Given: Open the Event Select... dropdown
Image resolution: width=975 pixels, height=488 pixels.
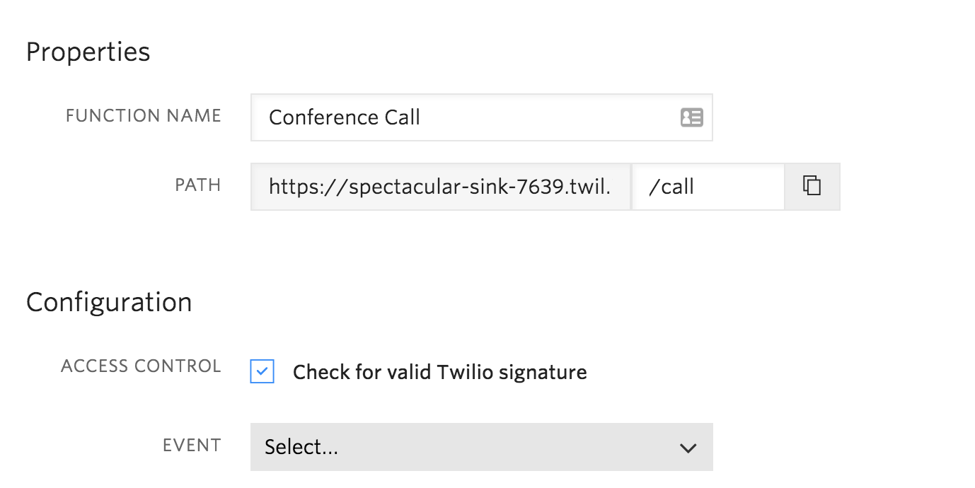Looking at the screenshot, I should click(x=481, y=447).
